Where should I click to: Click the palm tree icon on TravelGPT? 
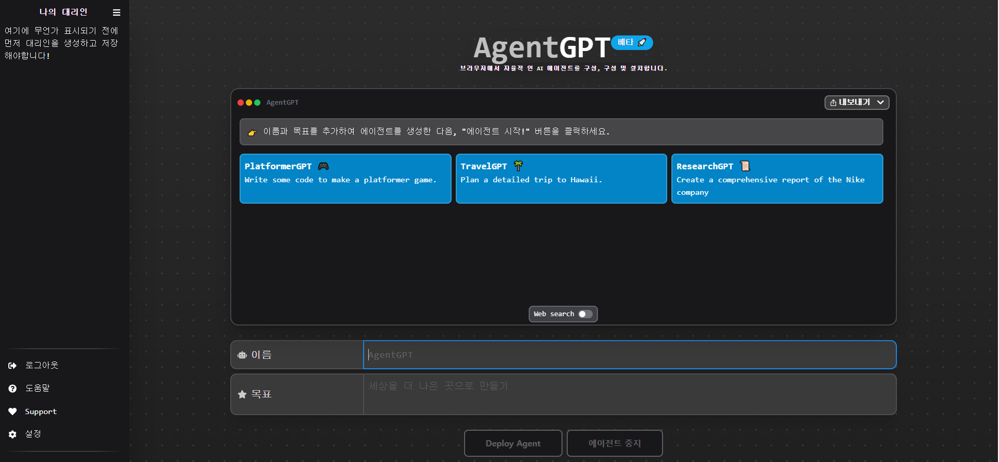[518, 166]
